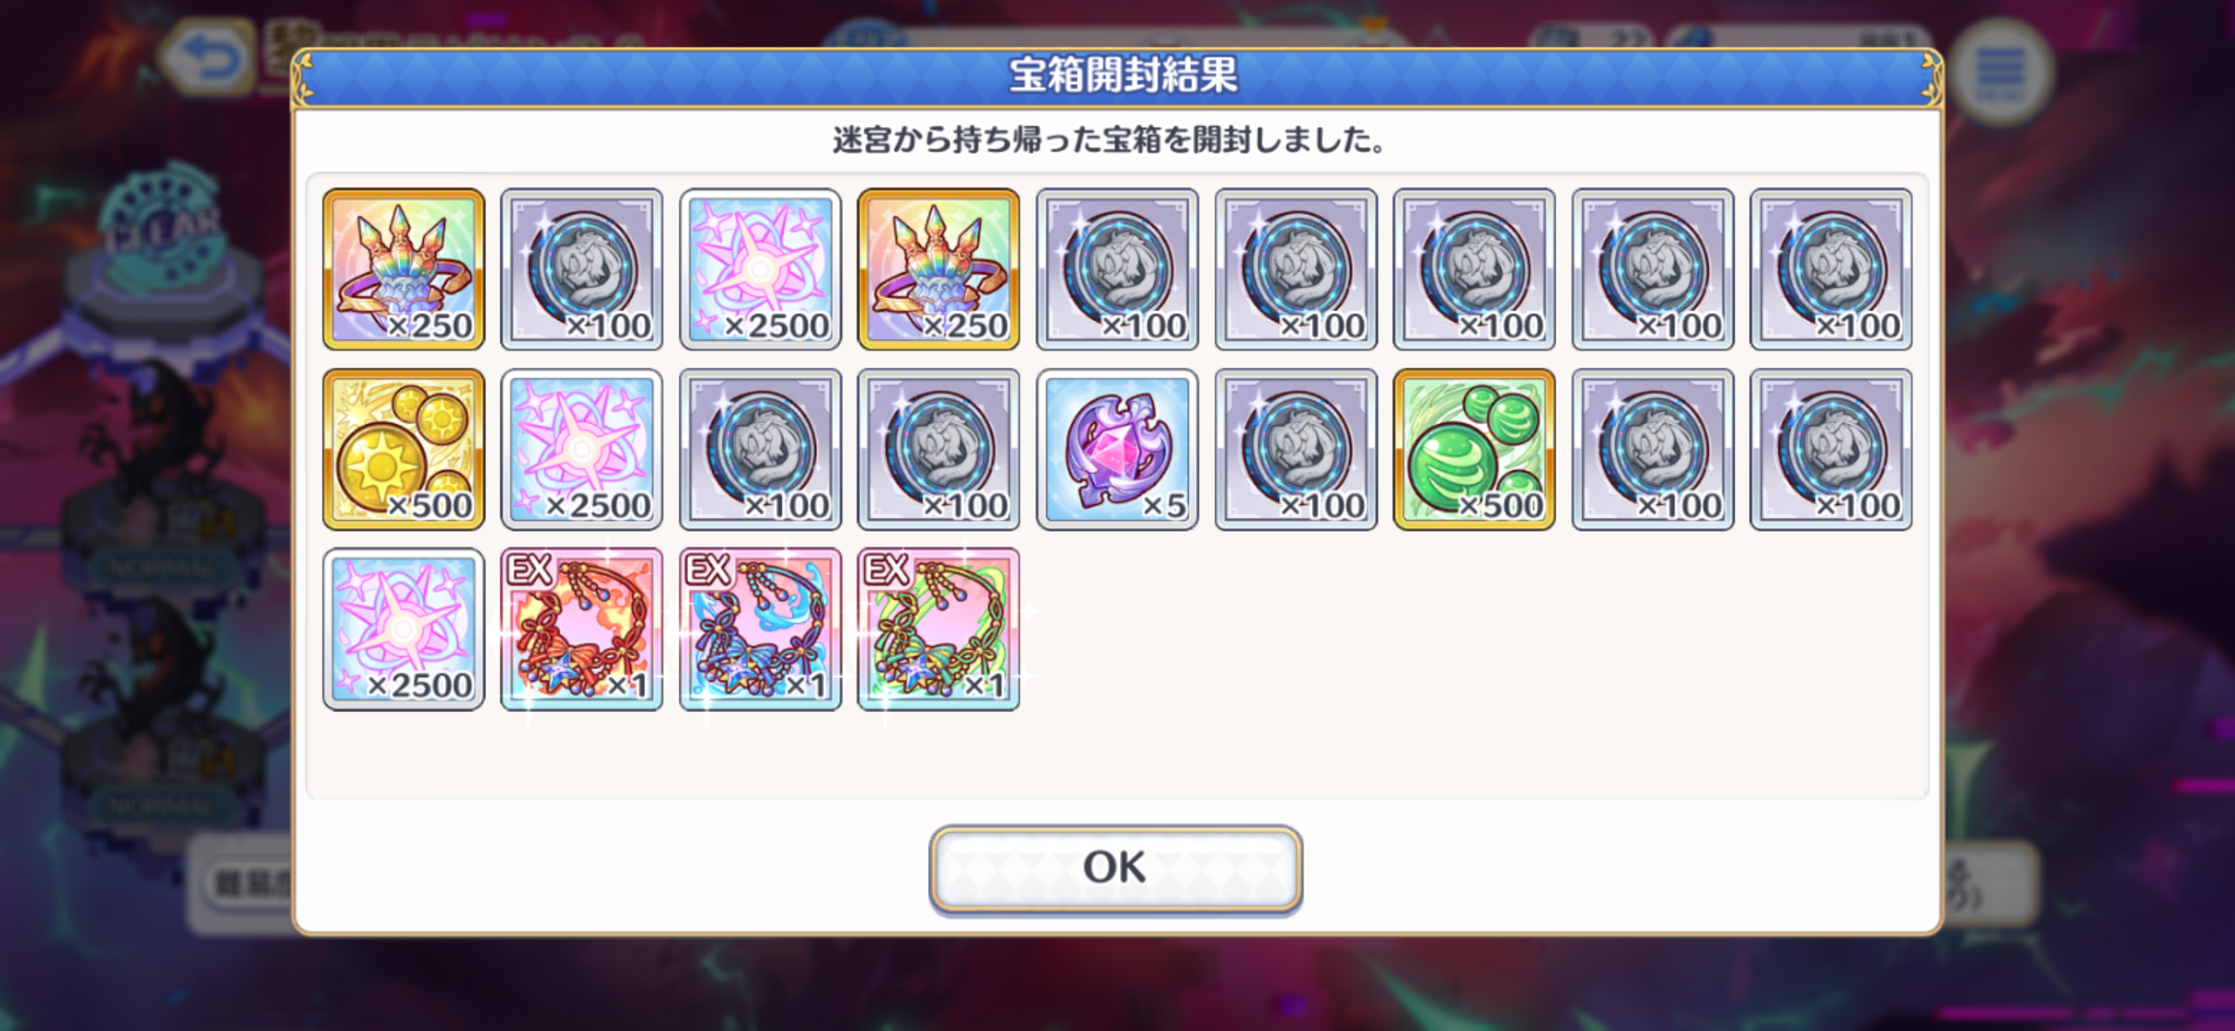Select the green orb ×500 reward
The width and height of the screenshot is (2235, 1031).
coord(1474,448)
